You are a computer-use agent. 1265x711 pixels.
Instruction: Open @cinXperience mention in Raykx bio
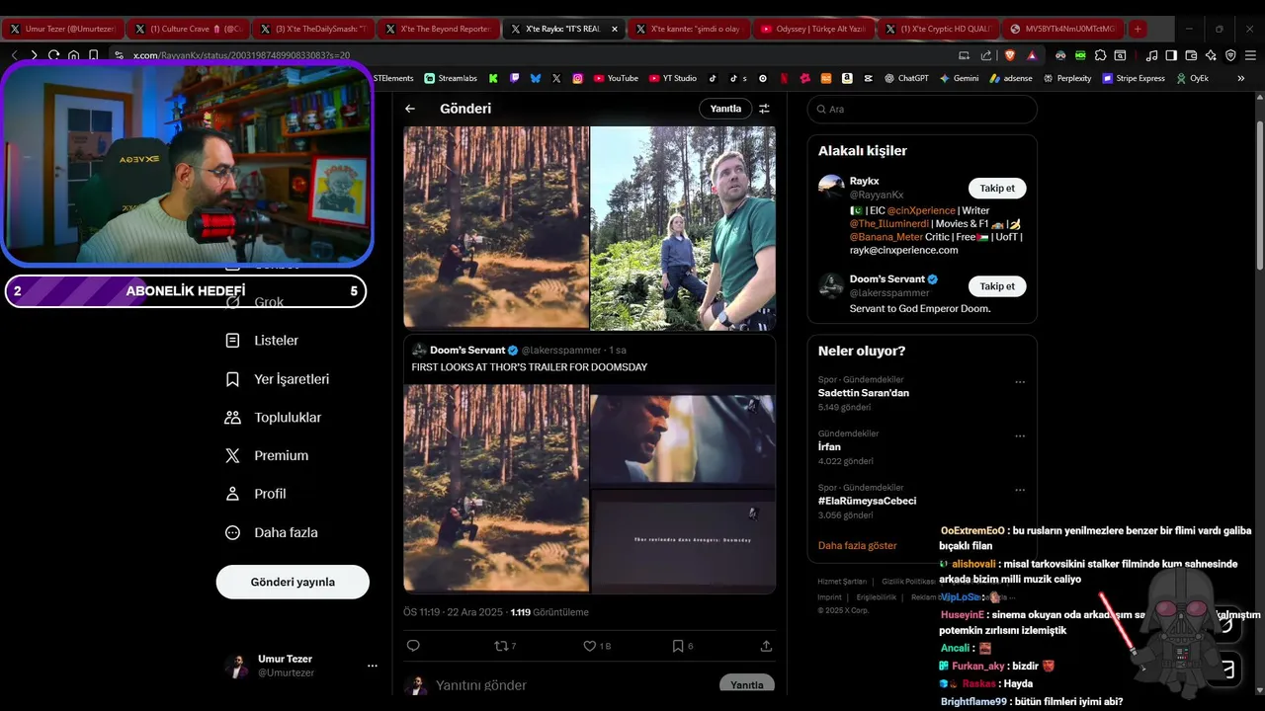tap(921, 210)
